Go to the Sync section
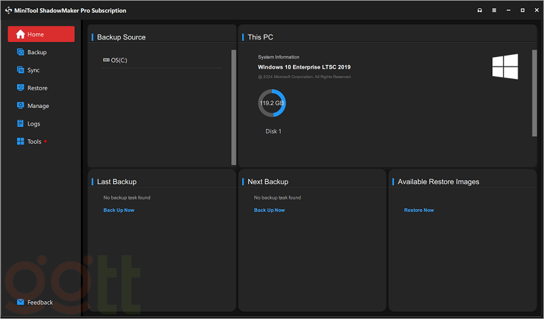Image resolution: width=544 pixels, height=319 pixels. click(x=33, y=70)
